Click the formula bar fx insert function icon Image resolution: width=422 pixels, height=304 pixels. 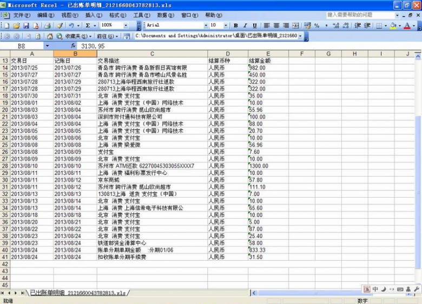tap(73, 46)
